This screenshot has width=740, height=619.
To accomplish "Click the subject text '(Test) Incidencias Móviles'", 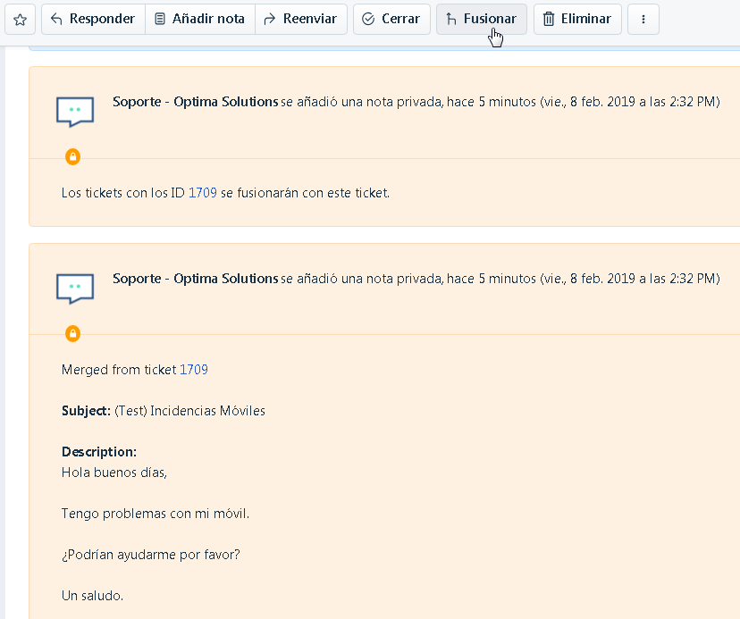I will pyautogui.click(x=189, y=411).
